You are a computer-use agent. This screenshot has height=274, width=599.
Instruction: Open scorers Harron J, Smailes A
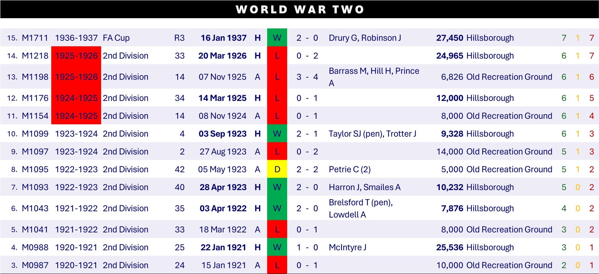[x=364, y=187]
